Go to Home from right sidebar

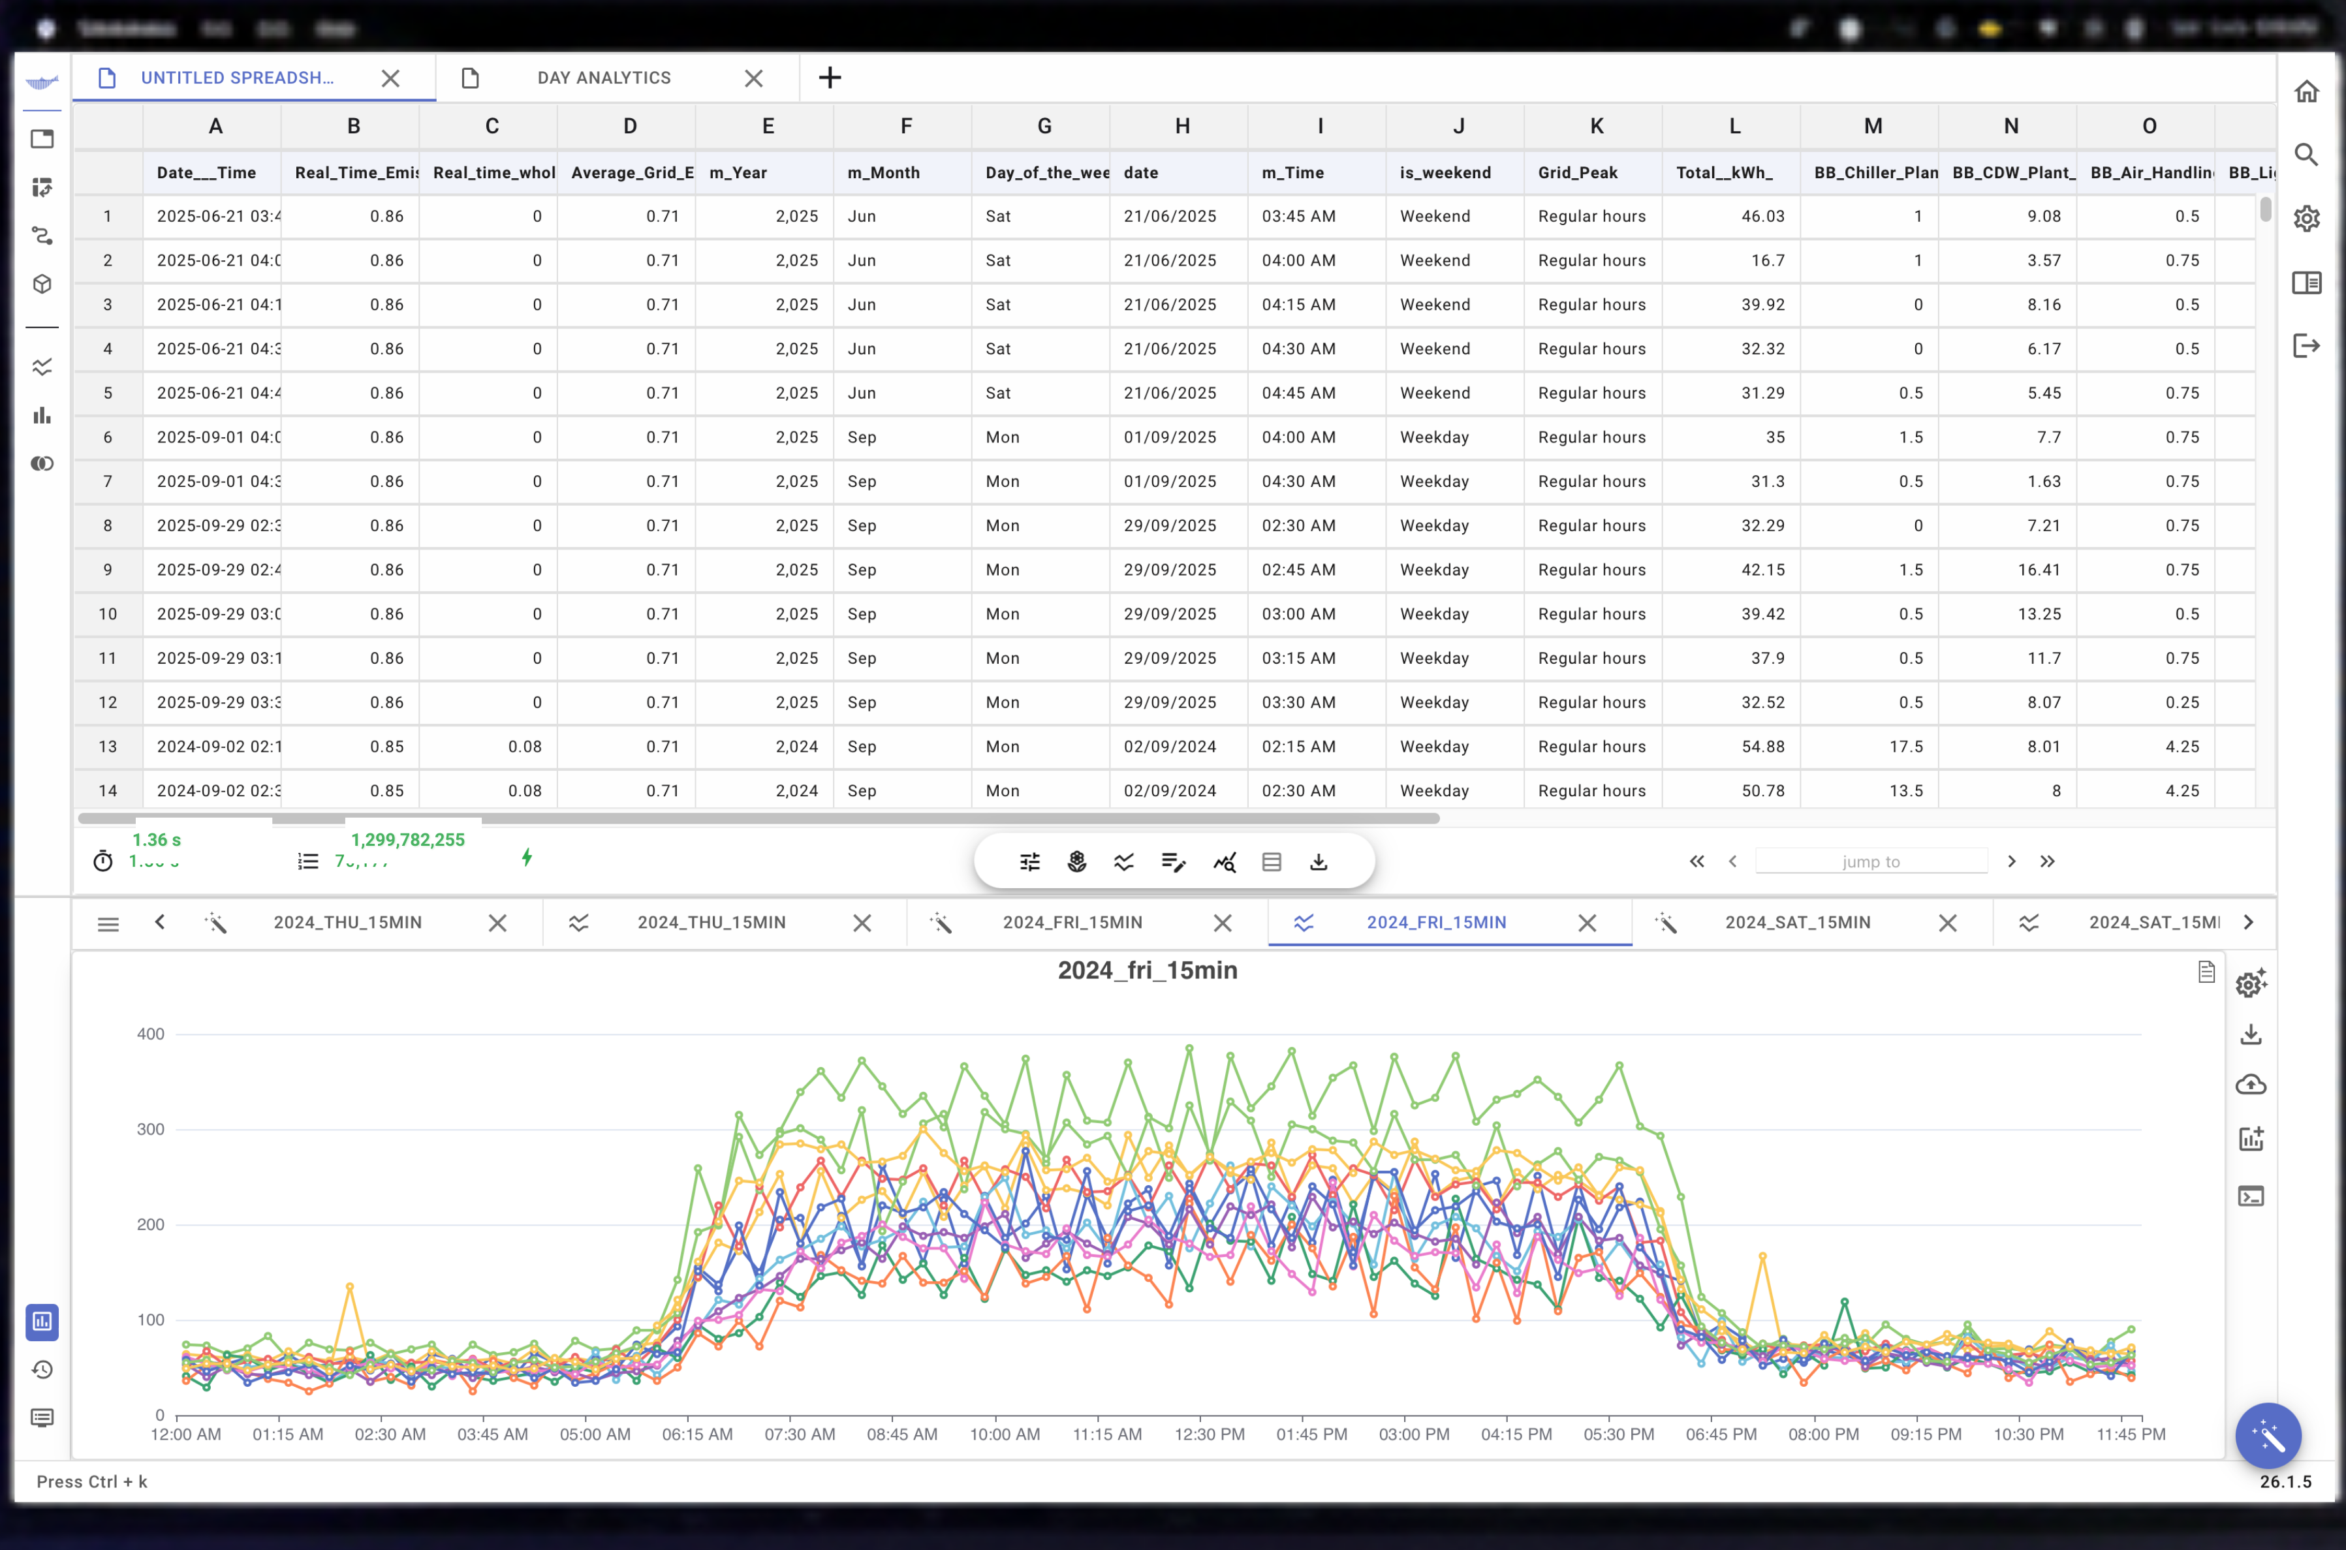click(x=2306, y=91)
